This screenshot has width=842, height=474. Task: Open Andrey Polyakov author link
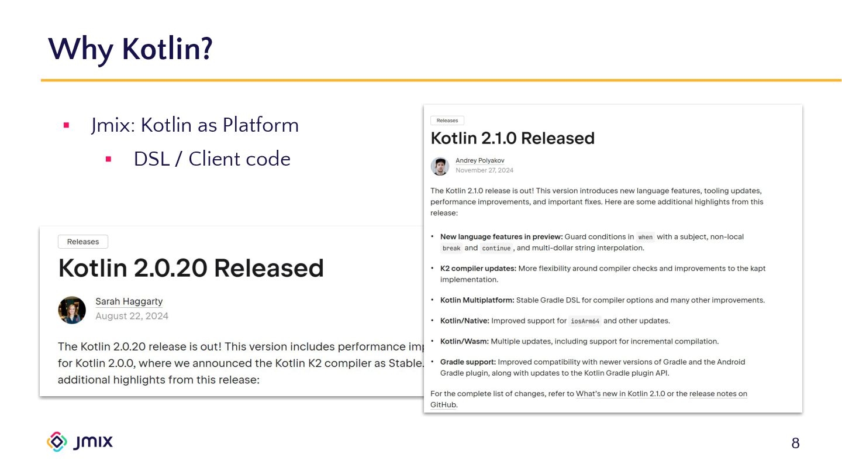[479, 160]
